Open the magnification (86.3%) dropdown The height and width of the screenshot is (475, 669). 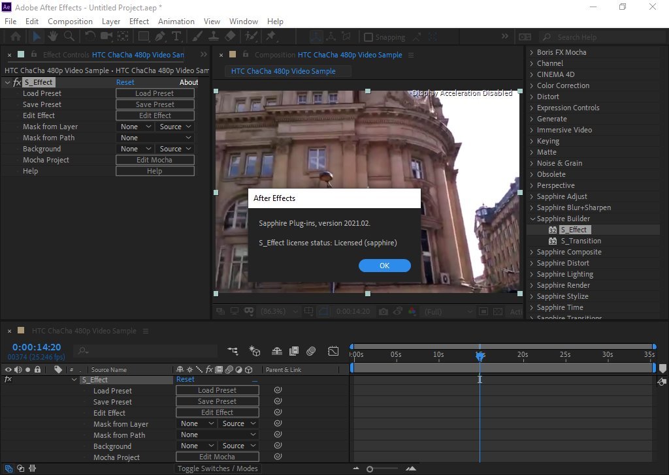(x=279, y=311)
